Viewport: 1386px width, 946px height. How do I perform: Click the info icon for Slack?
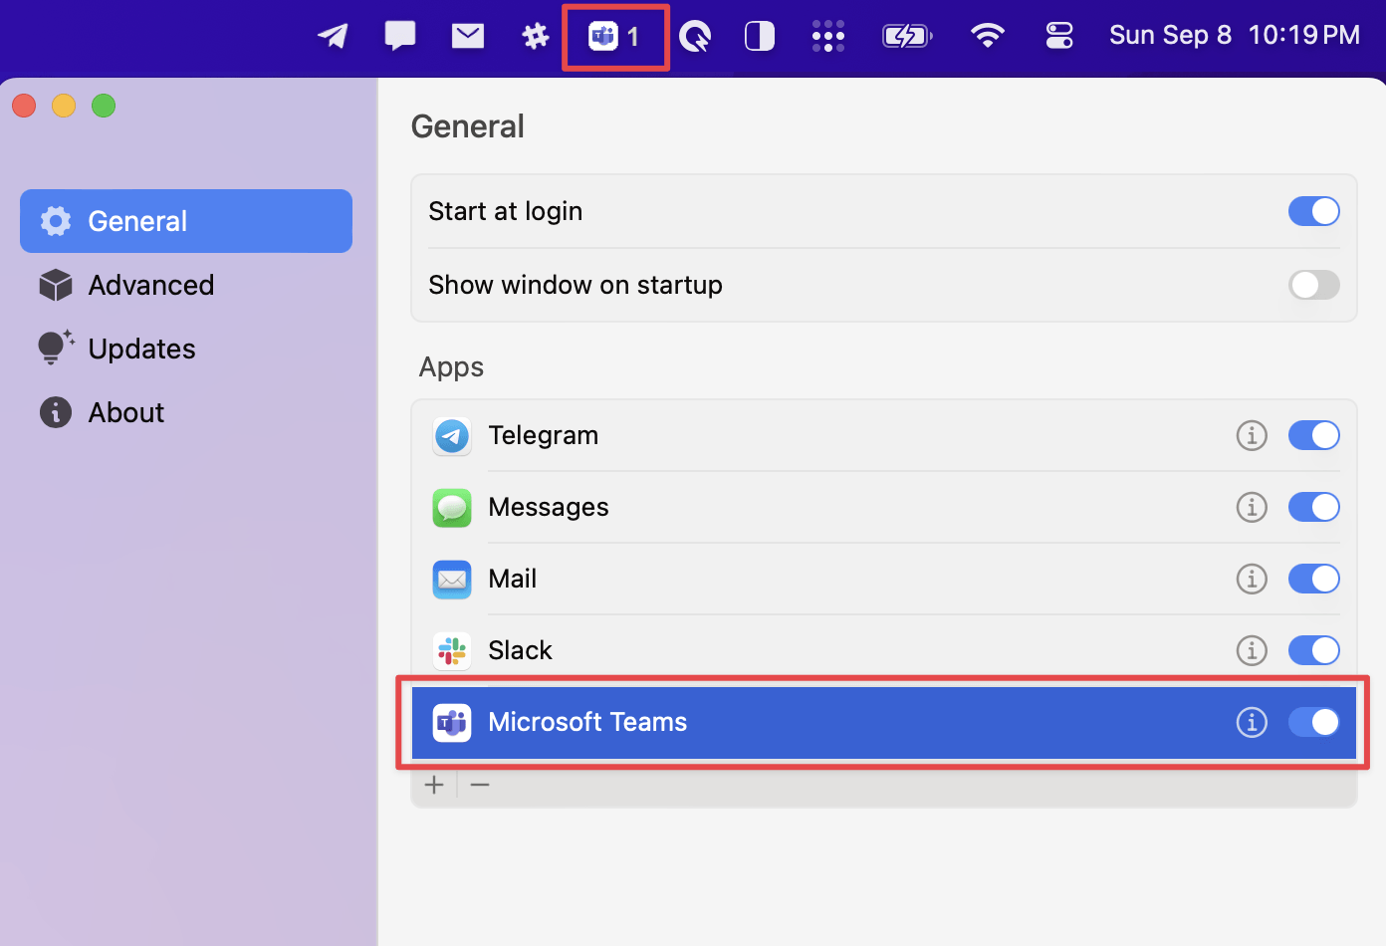(1252, 650)
